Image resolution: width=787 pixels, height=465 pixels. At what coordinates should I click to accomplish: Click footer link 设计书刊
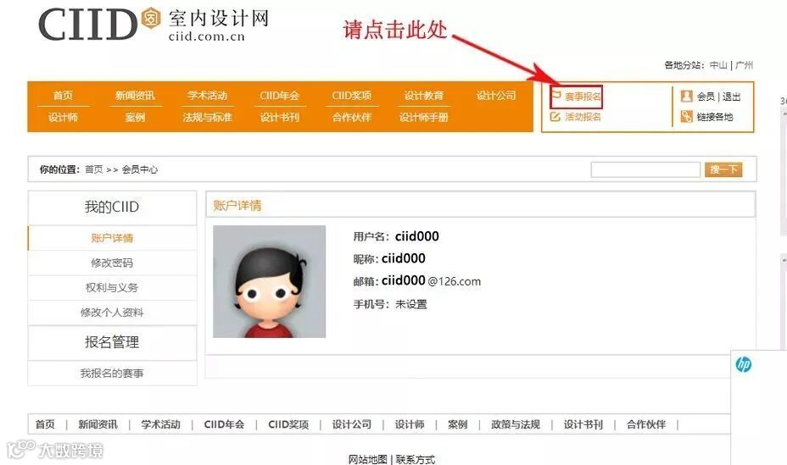(583, 424)
